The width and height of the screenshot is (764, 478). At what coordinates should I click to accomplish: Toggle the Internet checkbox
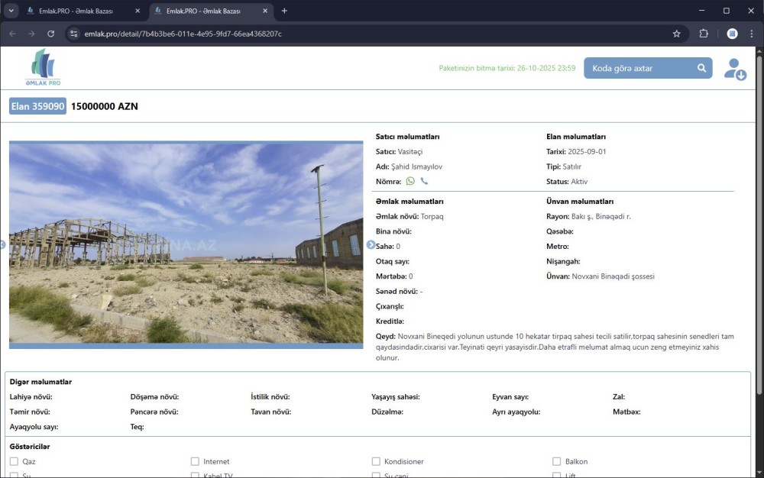click(x=195, y=461)
